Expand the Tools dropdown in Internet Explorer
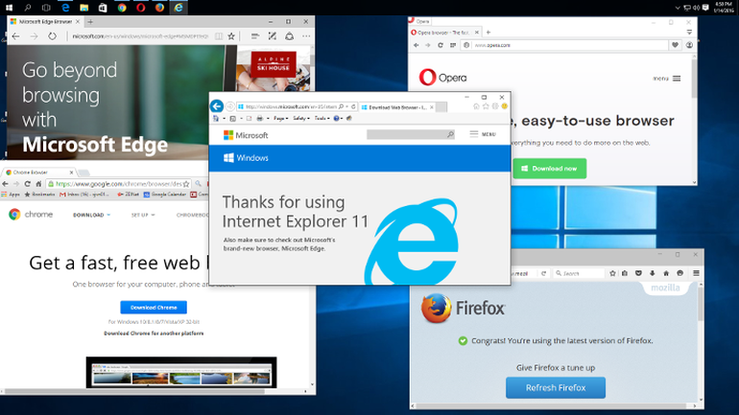 coord(321,118)
